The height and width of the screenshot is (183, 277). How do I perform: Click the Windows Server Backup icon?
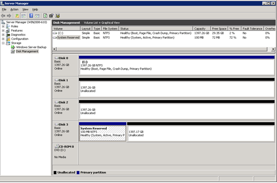[13, 47]
